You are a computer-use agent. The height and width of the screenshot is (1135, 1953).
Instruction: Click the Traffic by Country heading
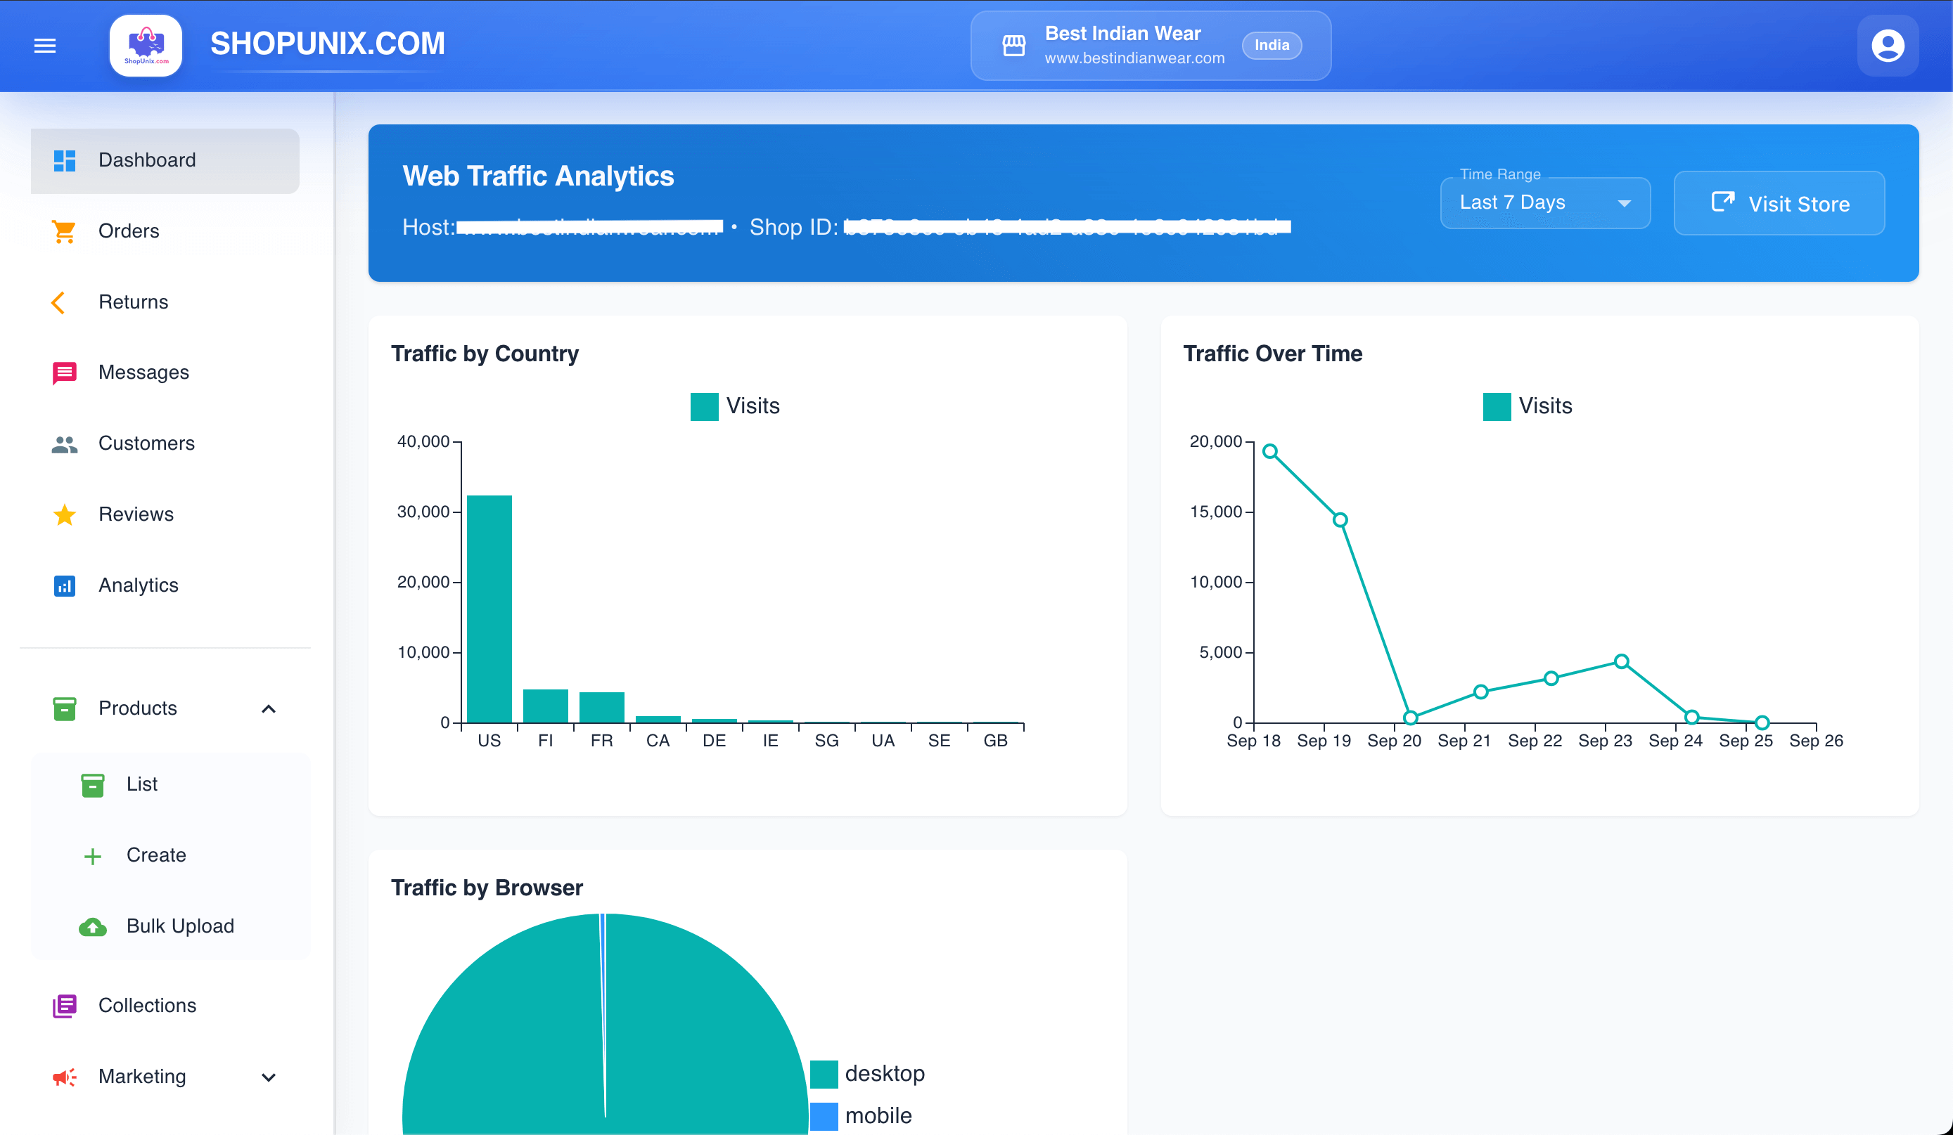tap(485, 354)
